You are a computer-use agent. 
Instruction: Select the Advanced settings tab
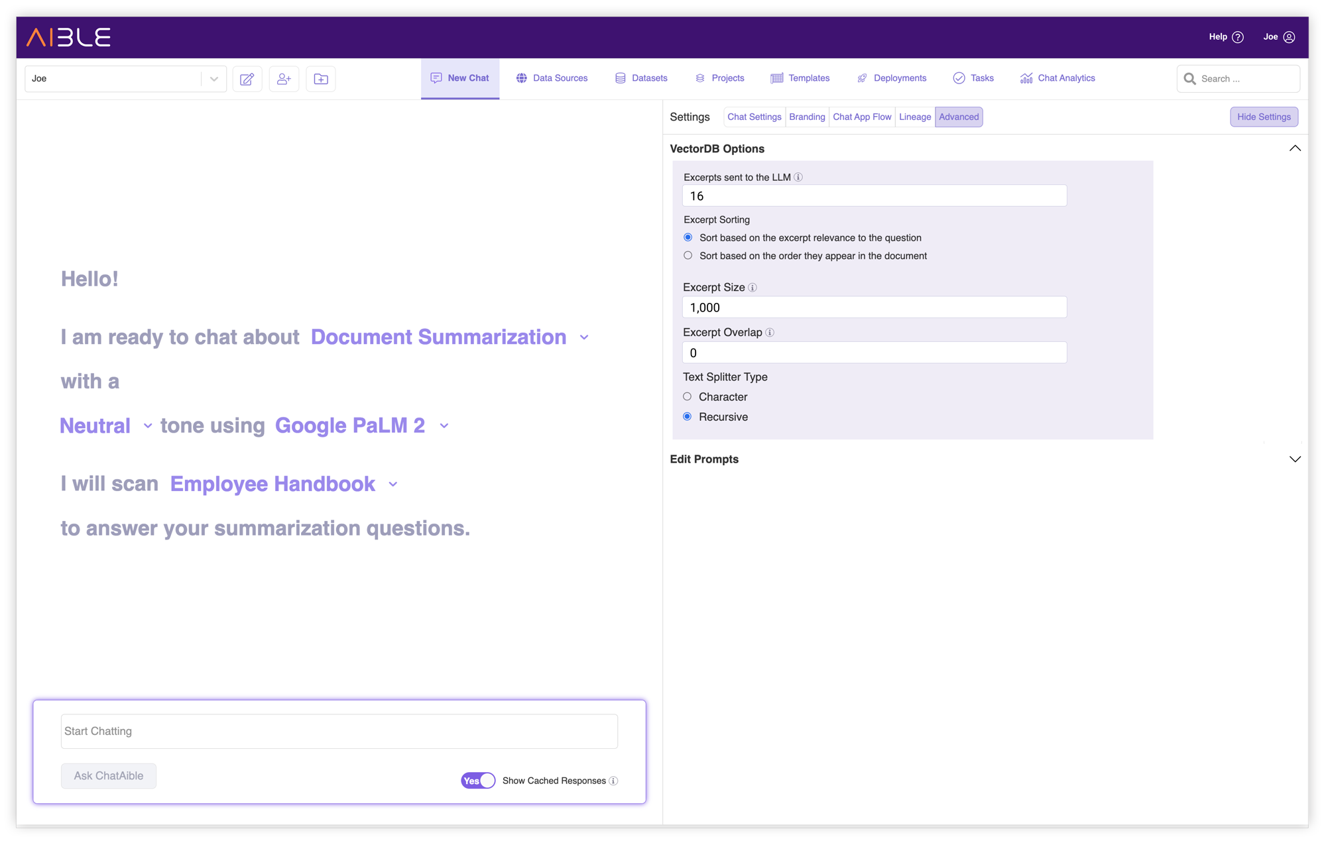pyautogui.click(x=959, y=117)
